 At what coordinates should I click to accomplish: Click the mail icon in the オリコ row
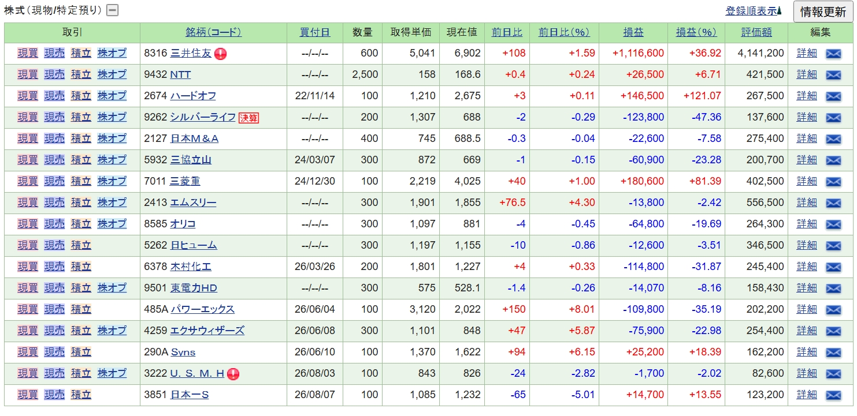pos(833,224)
